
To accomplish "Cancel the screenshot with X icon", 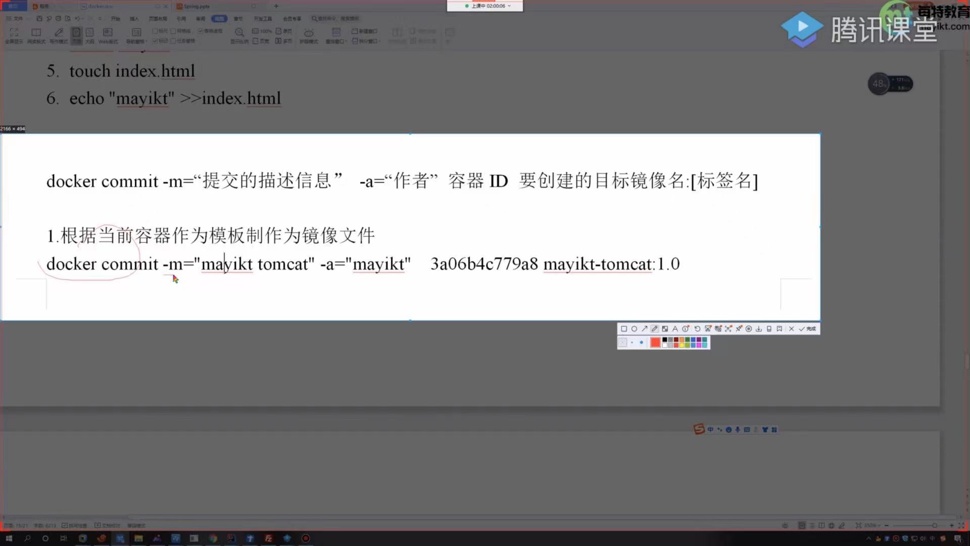I will click(792, 329).
